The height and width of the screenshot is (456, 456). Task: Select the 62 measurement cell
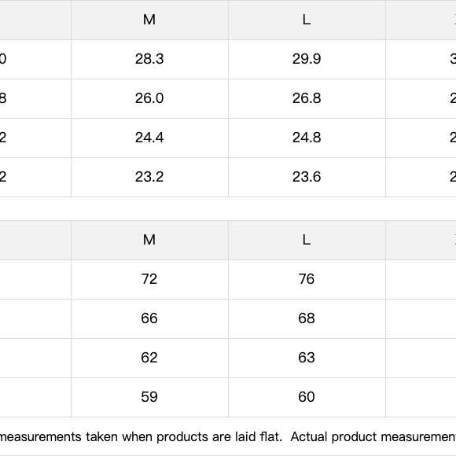149,358
